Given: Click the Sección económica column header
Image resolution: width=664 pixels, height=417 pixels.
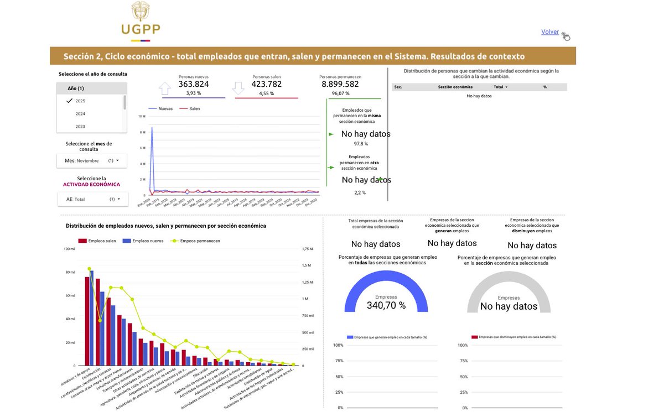Looking at the screenshot, I should 455,87.
